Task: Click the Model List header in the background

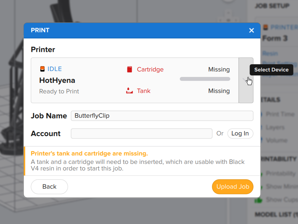Action: pos(276,214)
